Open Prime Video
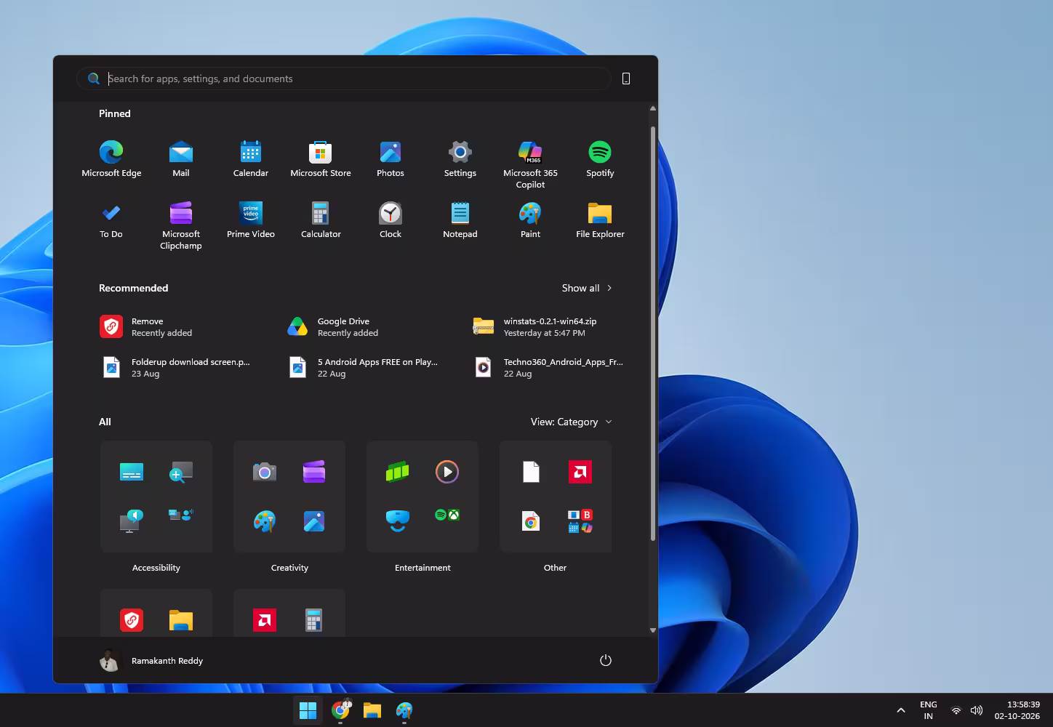This screenshot has height=727, width=1053. tap(251, 220)
